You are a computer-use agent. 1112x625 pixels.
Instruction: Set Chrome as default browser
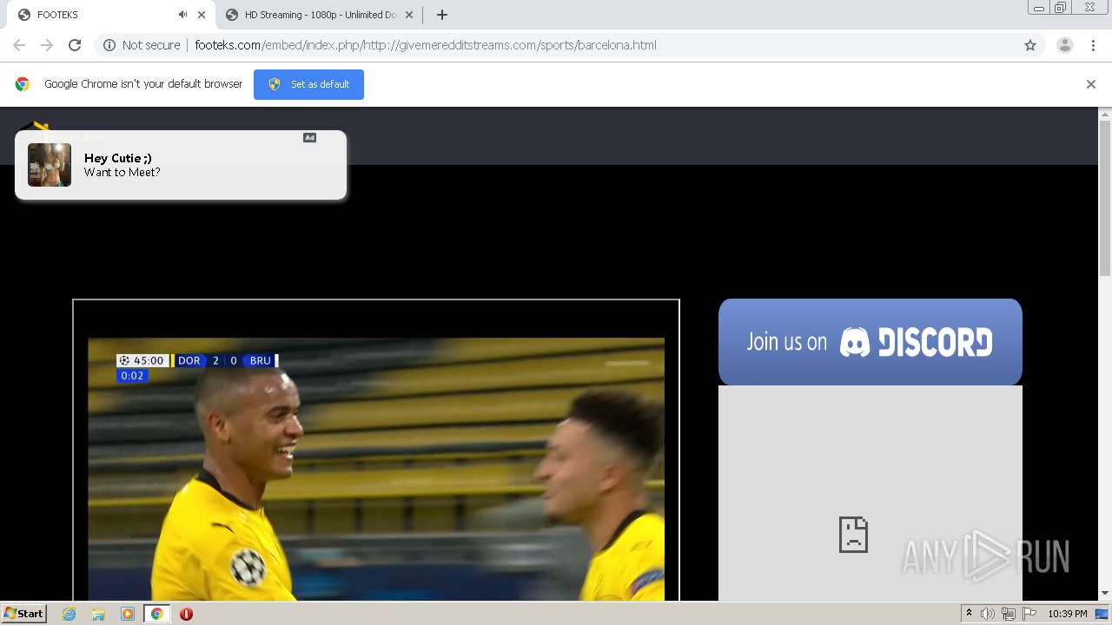pos(308,84)
